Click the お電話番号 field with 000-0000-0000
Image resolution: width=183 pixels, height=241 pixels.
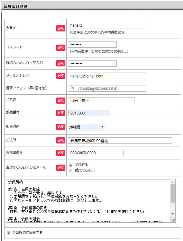click(x=96, y=153)
